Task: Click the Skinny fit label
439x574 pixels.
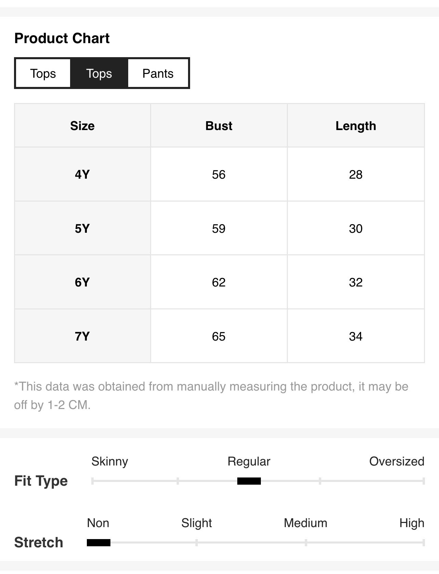Action: point(110,461)
